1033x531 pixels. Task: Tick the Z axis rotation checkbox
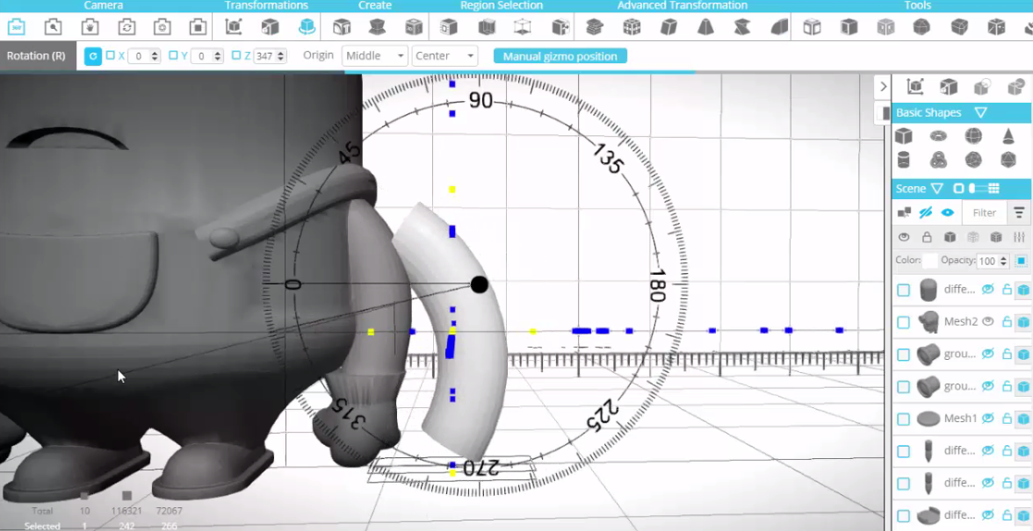click(x=235, y=56)
